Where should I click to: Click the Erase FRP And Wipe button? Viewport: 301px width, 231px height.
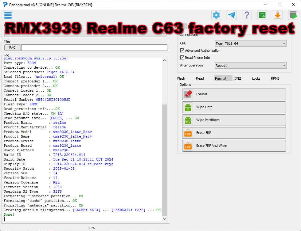pos(234,146)
